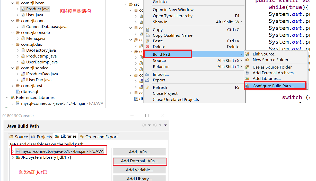The height and width of the screenshot is (181, 316).
Task: Open back history dropdown in Java Build Path
Action: [x=149, y=125]
